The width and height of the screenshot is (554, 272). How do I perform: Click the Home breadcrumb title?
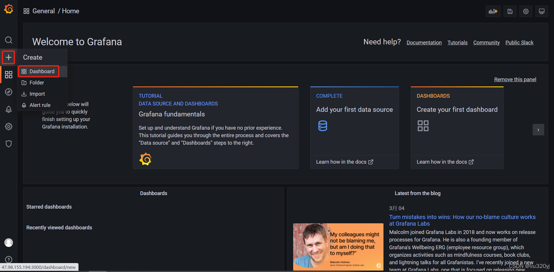click(x=70, y=11)
